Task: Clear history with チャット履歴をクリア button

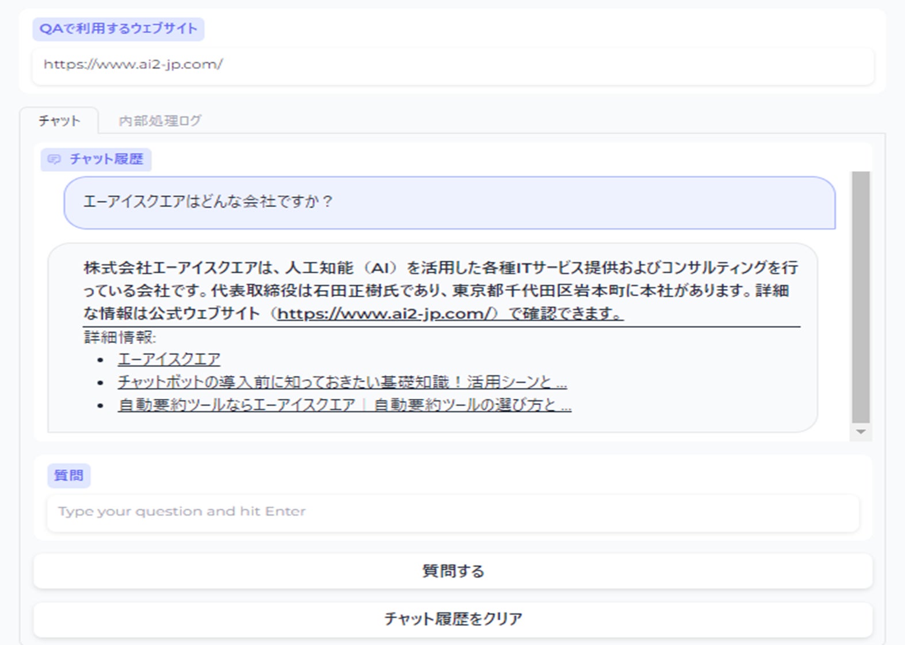Action: point(453,619)
